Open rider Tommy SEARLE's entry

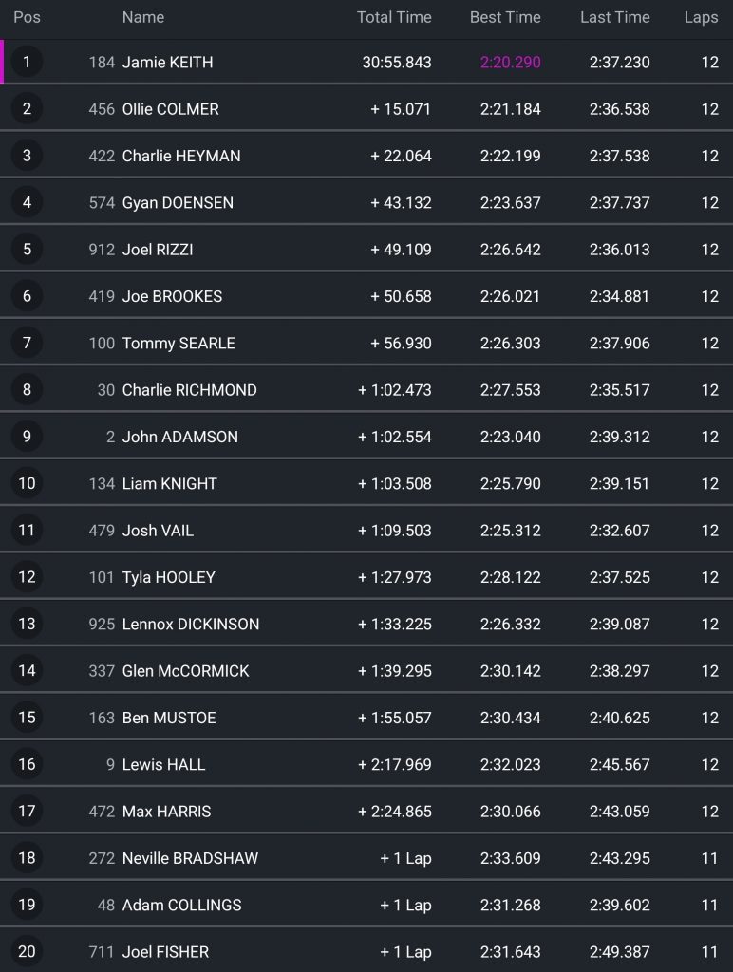point(179,344)
